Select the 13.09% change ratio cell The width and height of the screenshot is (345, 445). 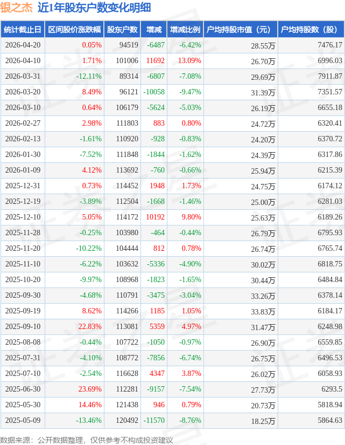[x=185, y=61]
